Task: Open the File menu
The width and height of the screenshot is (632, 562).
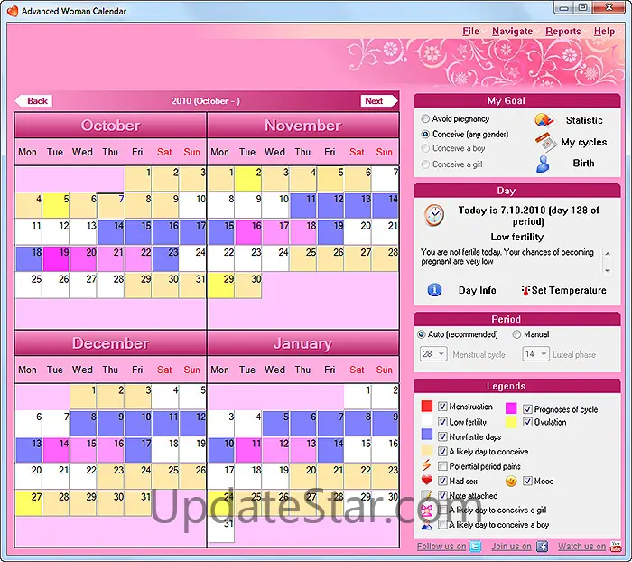Action: click(x=470, y=32)
